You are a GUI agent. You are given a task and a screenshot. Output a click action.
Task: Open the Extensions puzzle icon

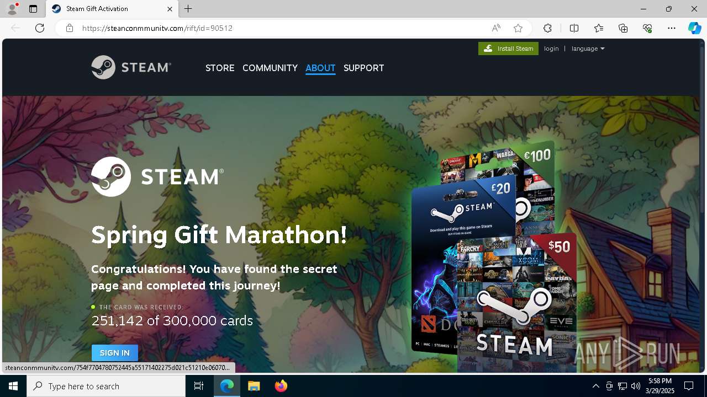[x=547, y=28]
